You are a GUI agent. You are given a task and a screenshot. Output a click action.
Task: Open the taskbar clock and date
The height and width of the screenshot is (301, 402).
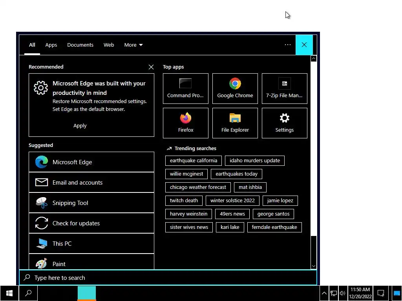[x=360, y=293]
